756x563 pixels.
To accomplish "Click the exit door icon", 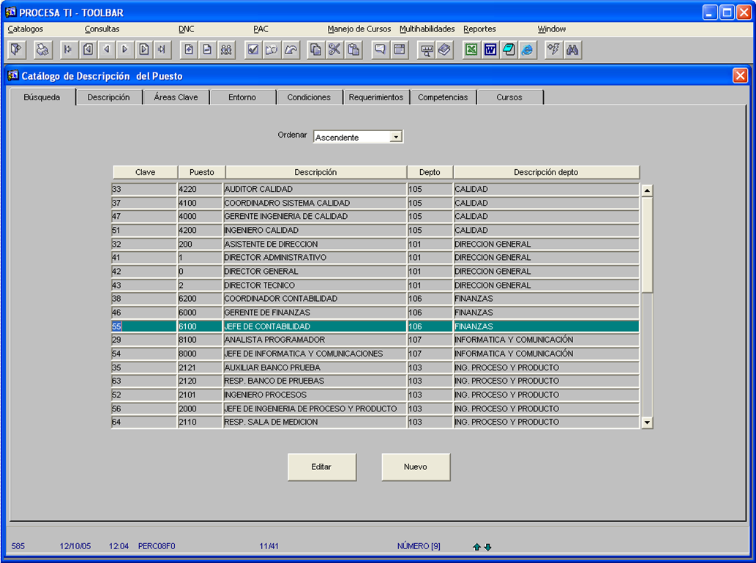I will (x=16, y=50).
